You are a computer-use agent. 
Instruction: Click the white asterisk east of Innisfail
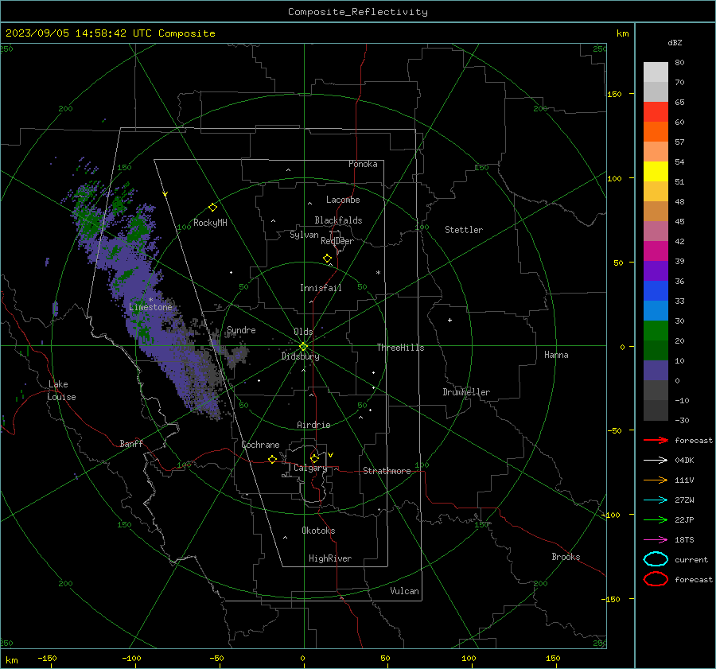[x=378, y=273]
